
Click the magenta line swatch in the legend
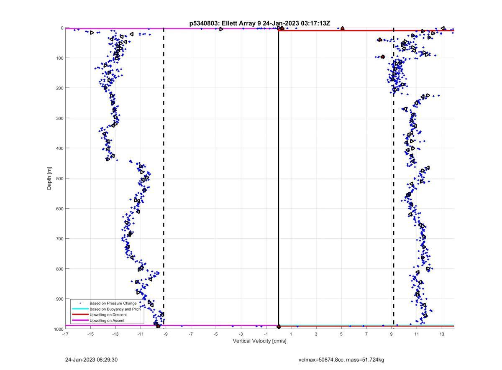point(80,320)
